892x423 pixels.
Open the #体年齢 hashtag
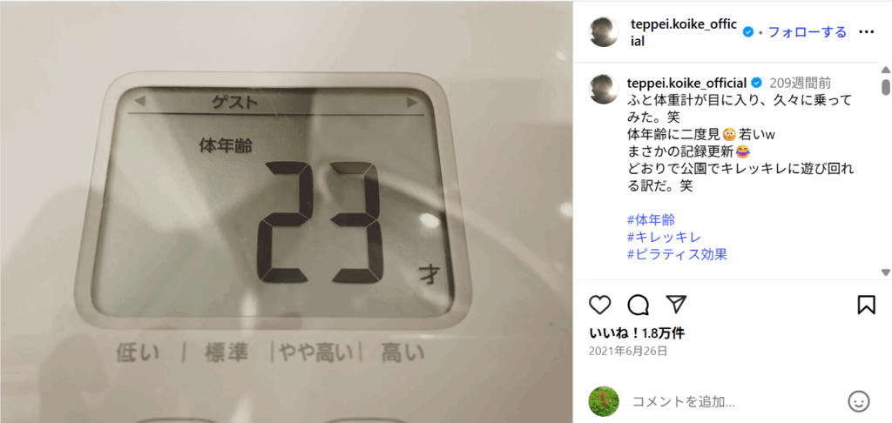point(651,220)
